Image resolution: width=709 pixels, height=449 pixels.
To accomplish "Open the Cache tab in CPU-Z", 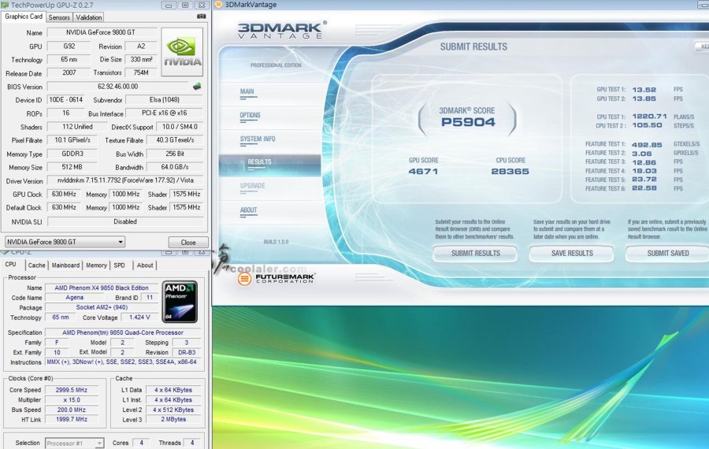I will point(36,265).
